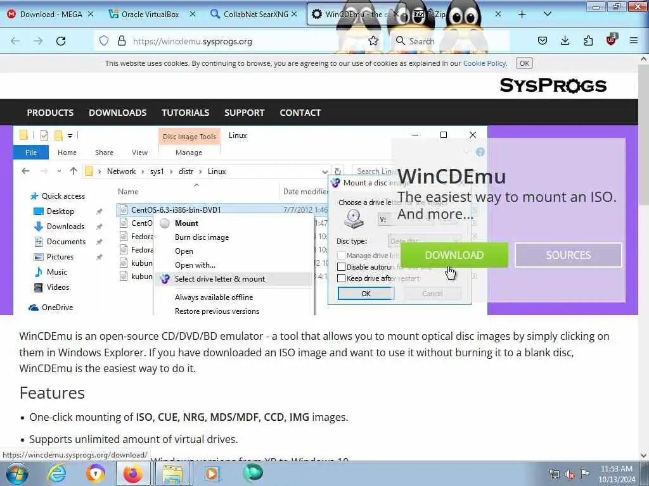Click the page vertical scrollbar thumb

pos(643,134)
